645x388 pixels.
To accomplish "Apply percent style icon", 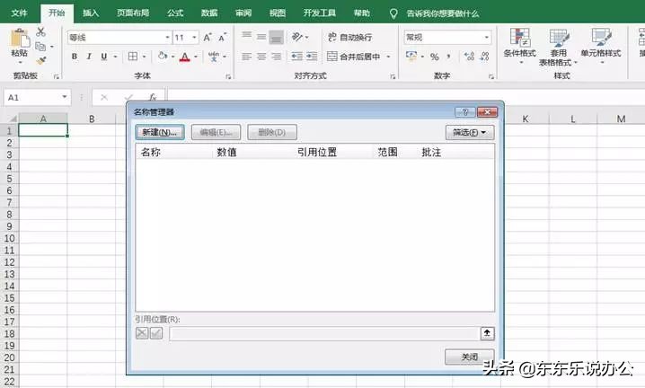I will coord(435,57).
